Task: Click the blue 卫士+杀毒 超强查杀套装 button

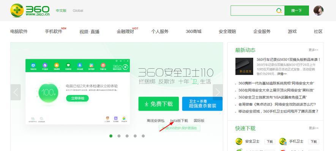Action: click(202, 104)
